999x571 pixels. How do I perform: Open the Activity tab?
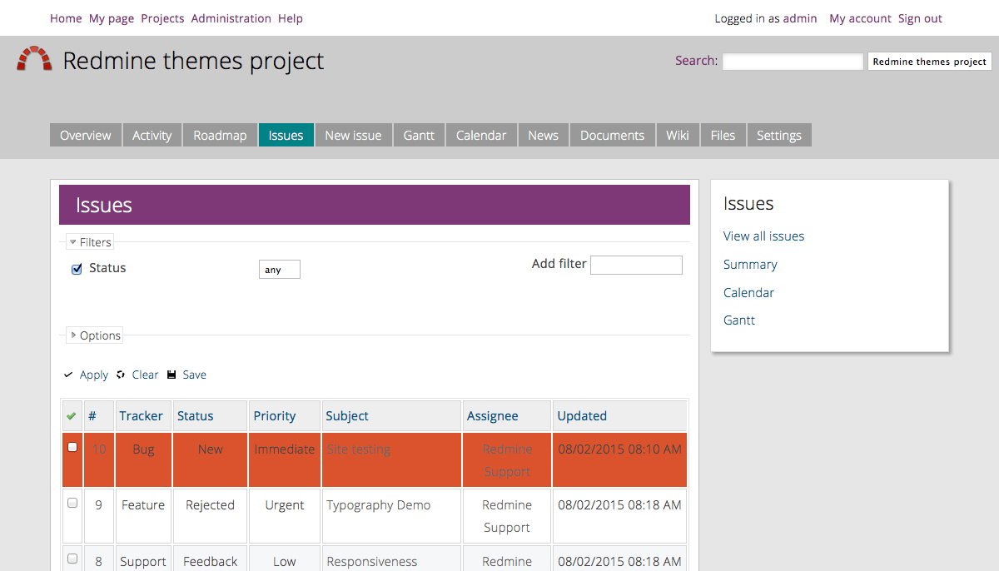152,136
